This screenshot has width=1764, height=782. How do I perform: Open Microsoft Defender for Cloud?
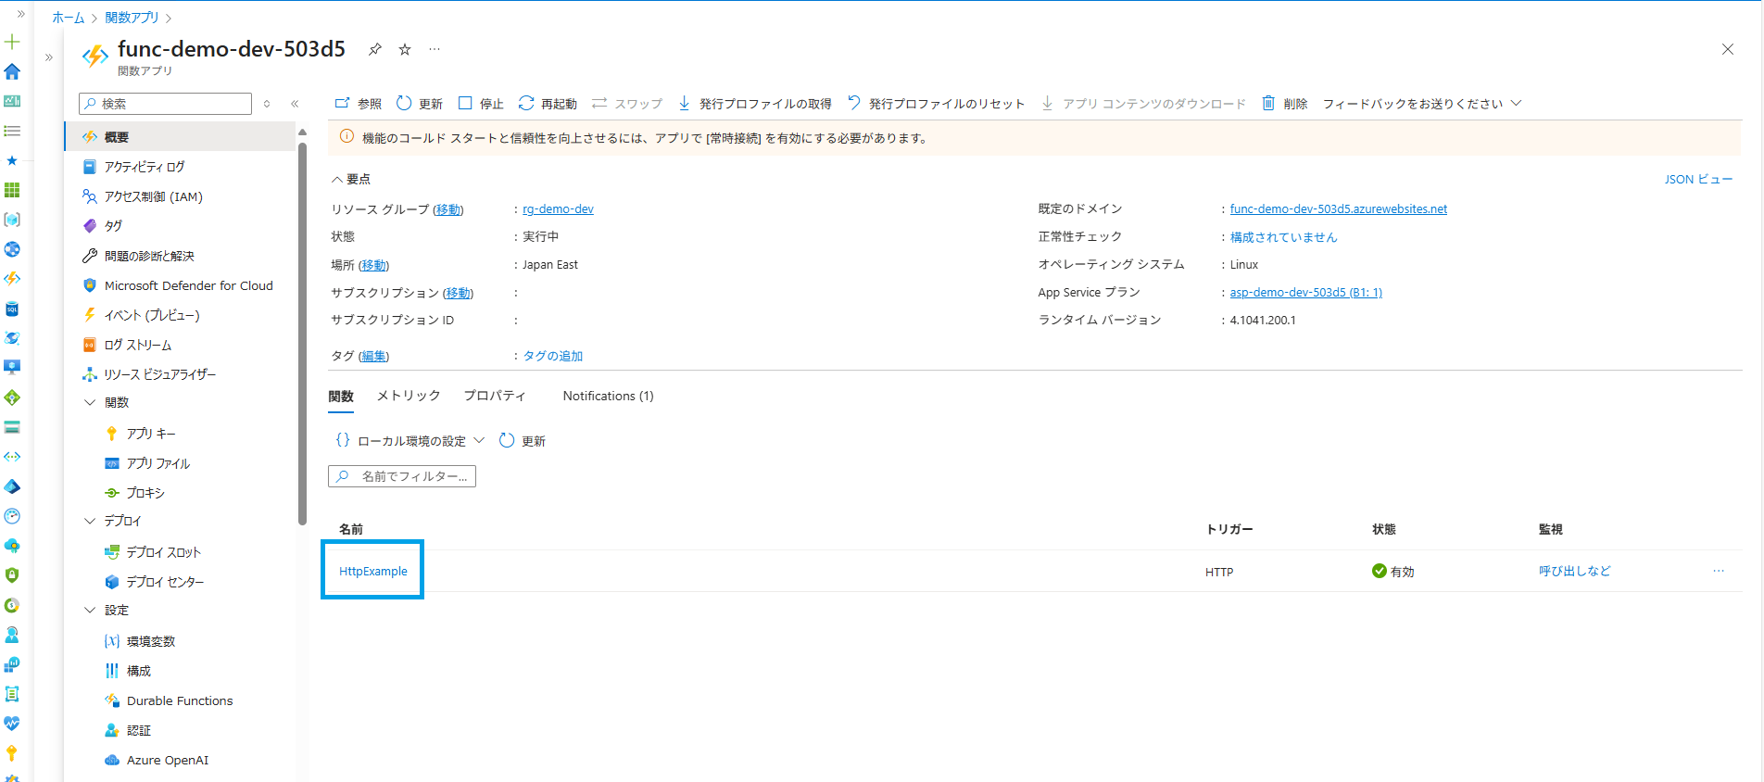click(180, 285)
